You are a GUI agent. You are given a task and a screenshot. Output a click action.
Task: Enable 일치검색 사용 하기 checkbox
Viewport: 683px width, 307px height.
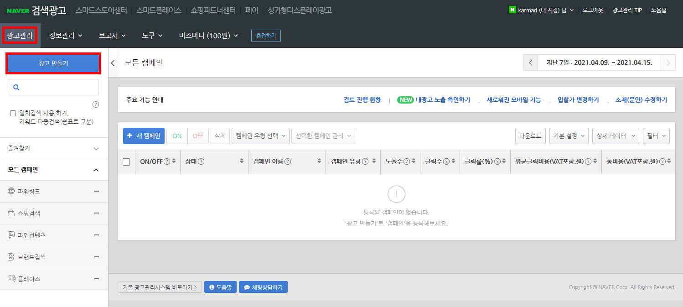13,113
